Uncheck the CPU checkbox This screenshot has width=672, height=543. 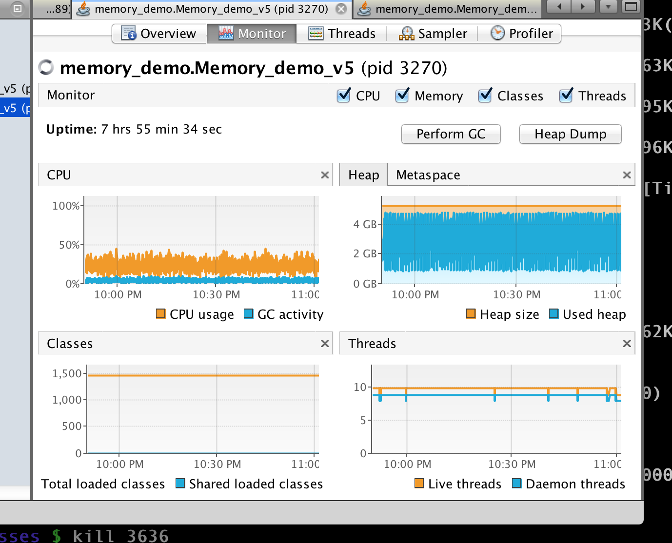344,95
